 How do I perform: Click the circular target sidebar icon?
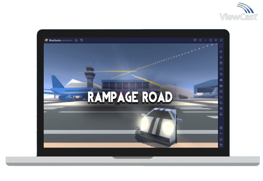pyautogui.click(x=221, y=74)
